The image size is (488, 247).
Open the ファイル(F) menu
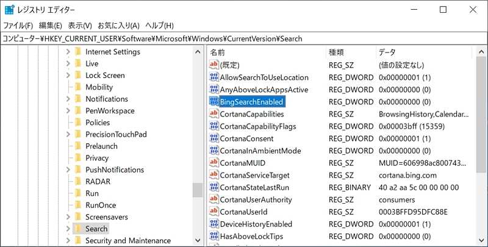(x=18, y=26)
